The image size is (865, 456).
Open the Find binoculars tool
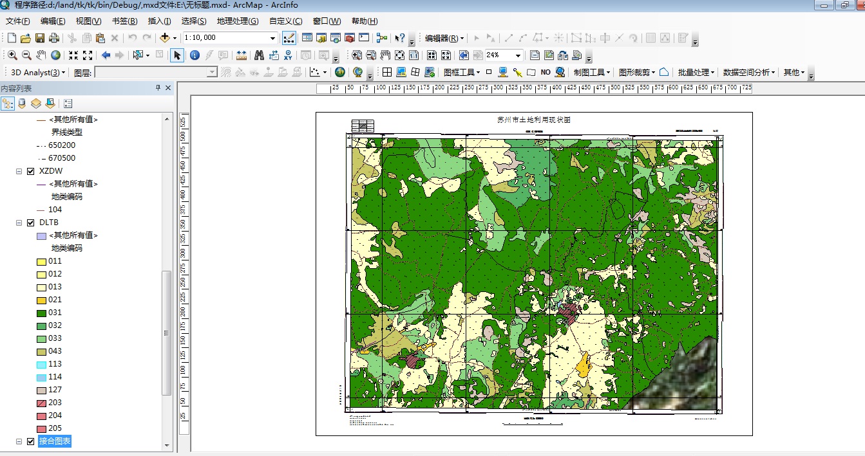coord(259,55)
